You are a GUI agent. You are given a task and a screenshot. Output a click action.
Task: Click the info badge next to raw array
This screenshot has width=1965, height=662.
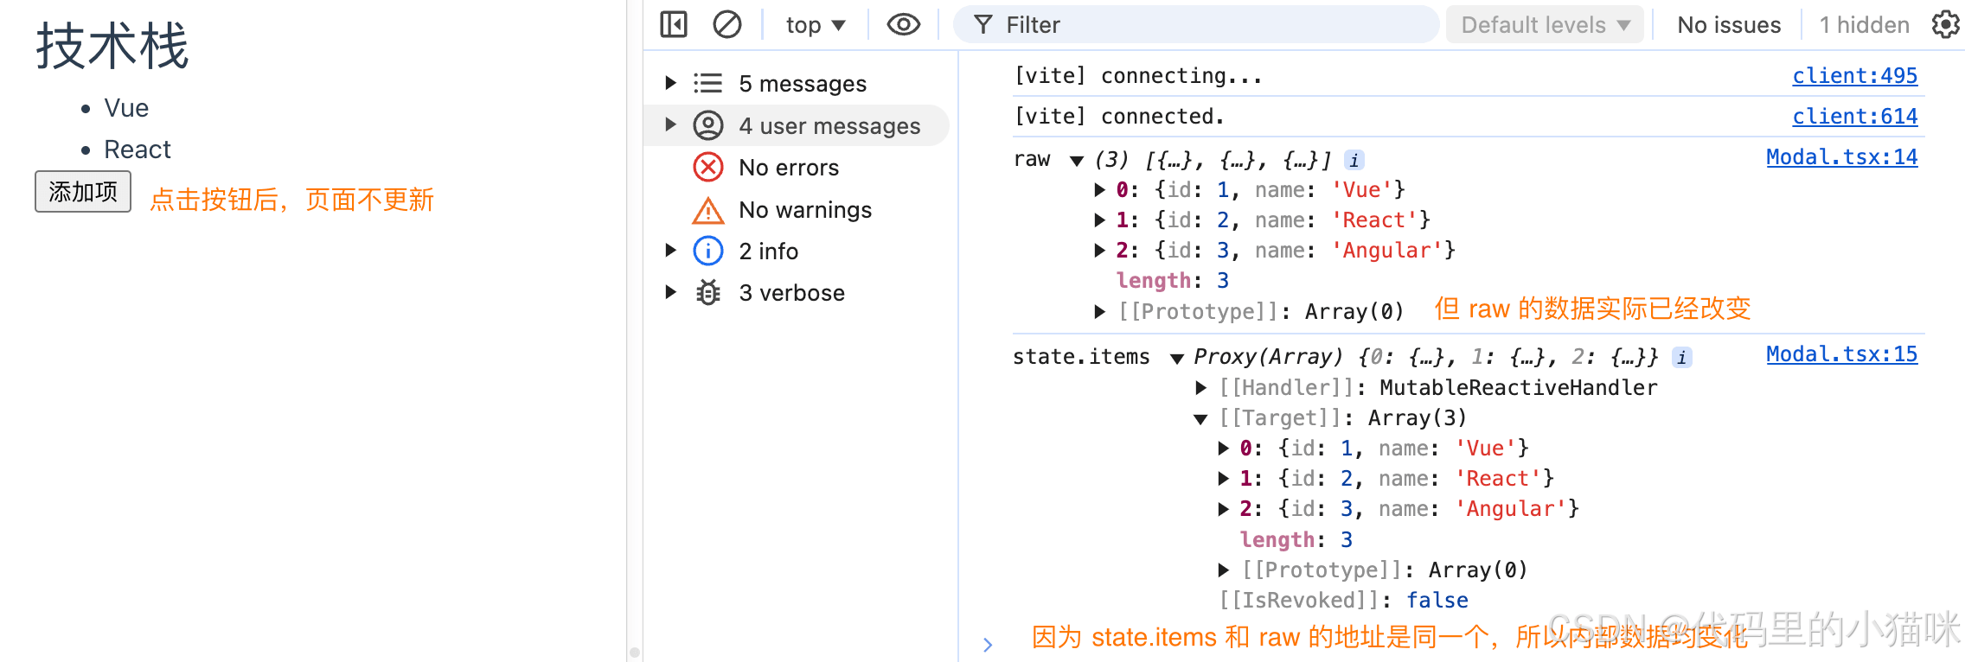[1354, 160]
